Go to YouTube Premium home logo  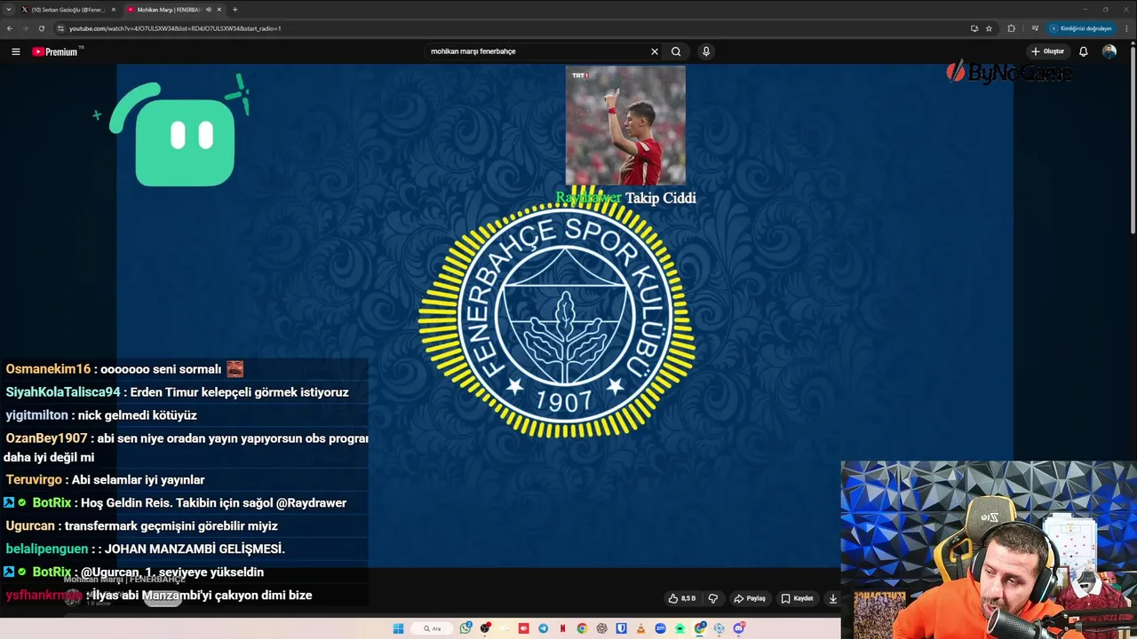coord(56,51)
